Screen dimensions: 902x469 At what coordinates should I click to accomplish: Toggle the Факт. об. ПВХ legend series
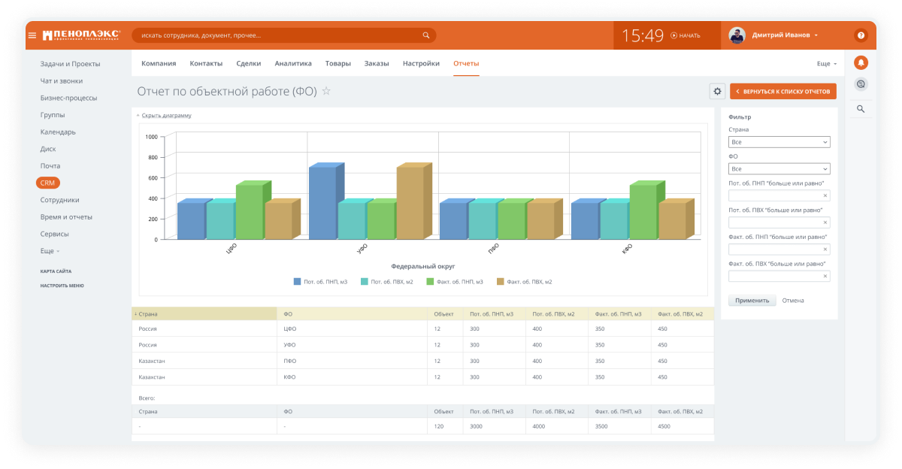pos(524,282)
